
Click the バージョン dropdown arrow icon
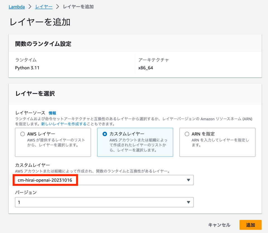[188, 202]
